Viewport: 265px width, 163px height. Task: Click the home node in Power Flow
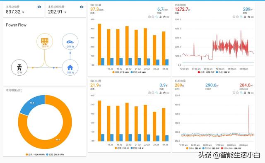tap(70, 67)
